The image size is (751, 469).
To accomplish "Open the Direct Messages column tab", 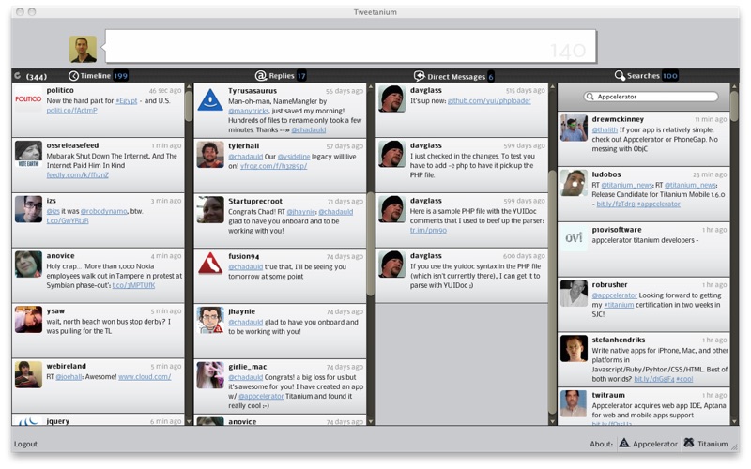I will pos(457,76).
